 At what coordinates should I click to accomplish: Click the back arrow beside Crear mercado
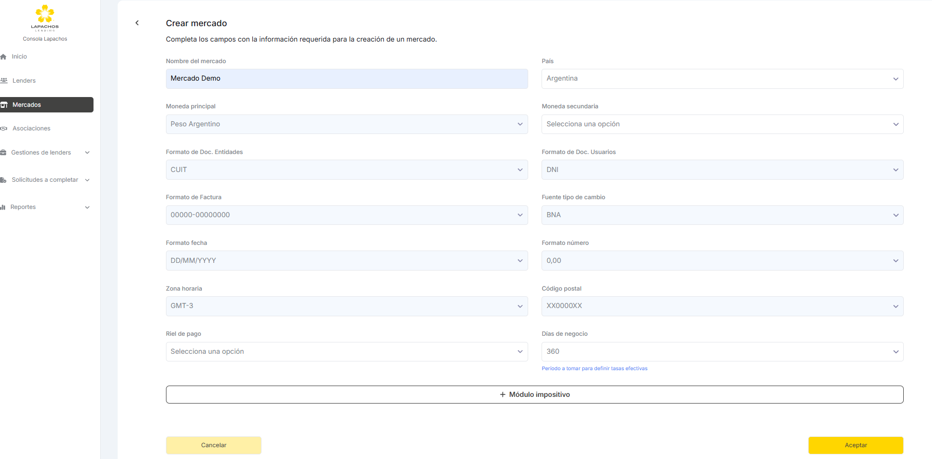[x=137, y=23]
